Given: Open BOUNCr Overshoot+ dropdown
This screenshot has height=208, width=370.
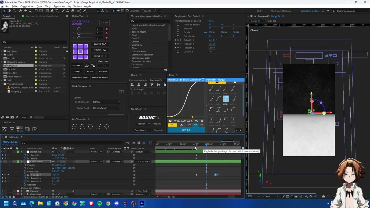Looking at the screenshot, I should [143, 130].
